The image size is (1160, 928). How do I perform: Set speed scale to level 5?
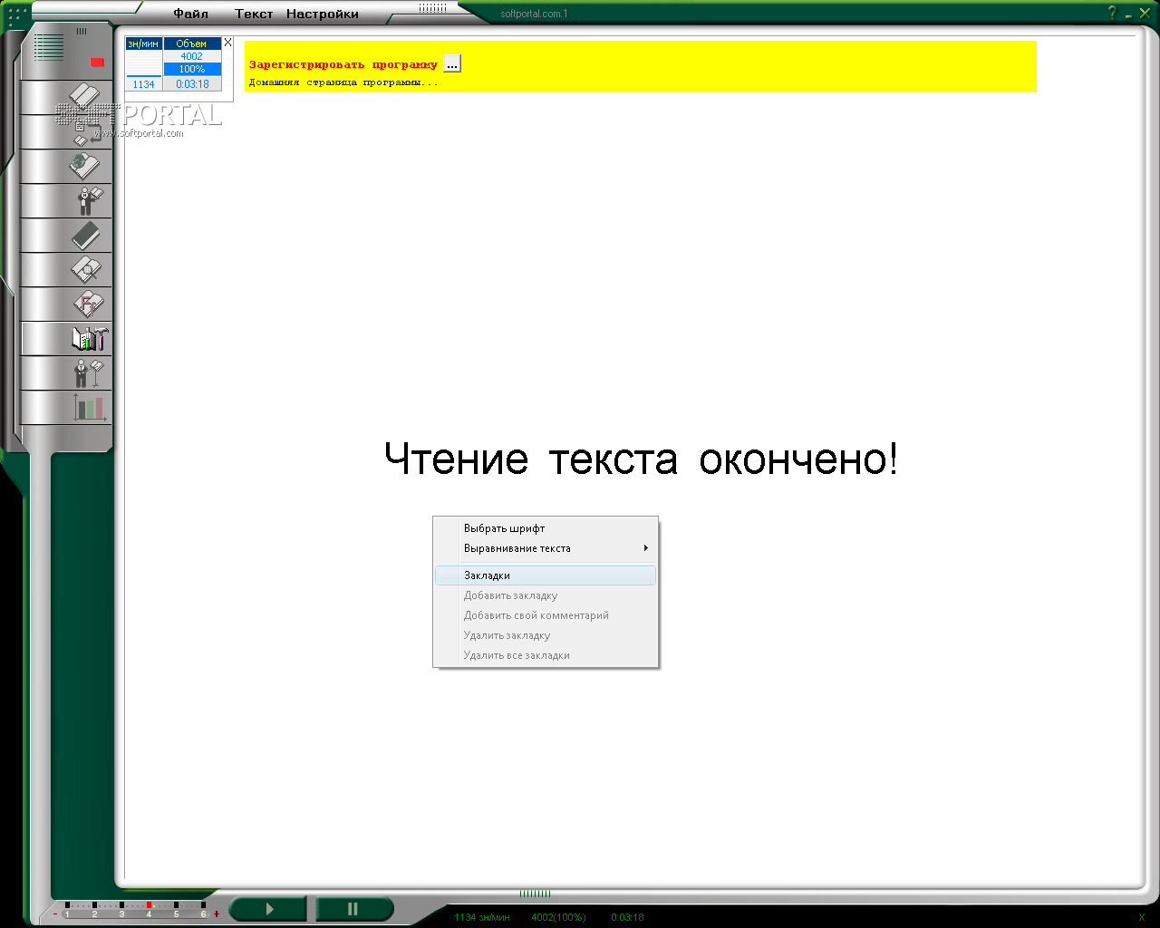pyautogui.click(x=176, y=910)
